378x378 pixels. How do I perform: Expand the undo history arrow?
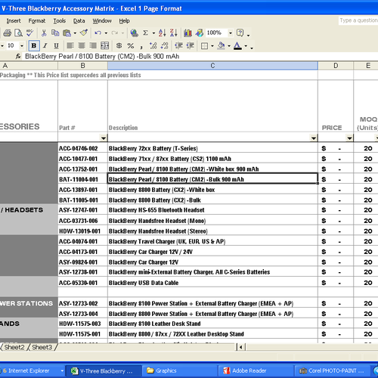106,33
